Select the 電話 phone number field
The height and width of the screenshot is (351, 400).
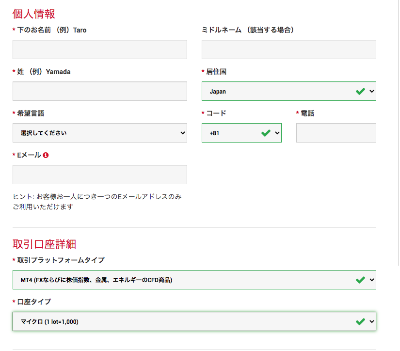tap(336, 133)
